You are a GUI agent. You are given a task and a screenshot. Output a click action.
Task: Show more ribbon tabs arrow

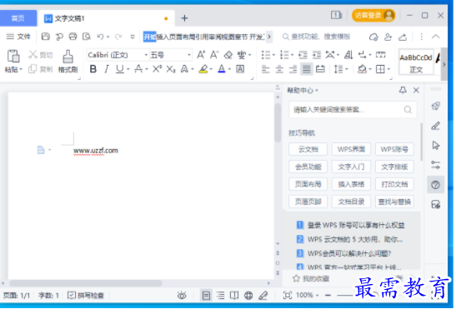point(269,37)
